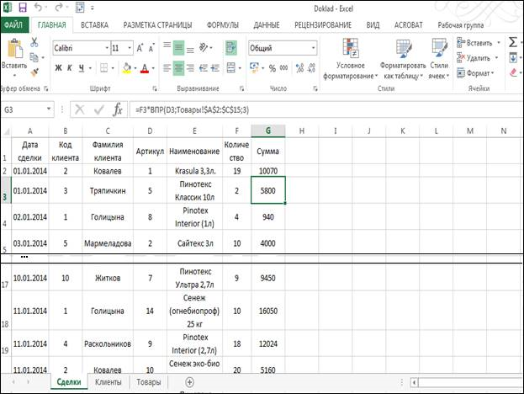524x394 pixels.
Task: Toggle italic К formatting
Action: point(70,68)
